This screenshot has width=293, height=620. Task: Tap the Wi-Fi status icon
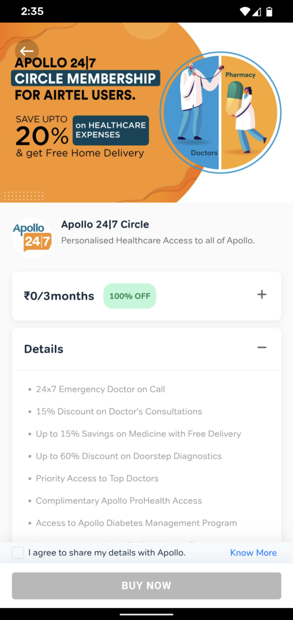point(245,11)
